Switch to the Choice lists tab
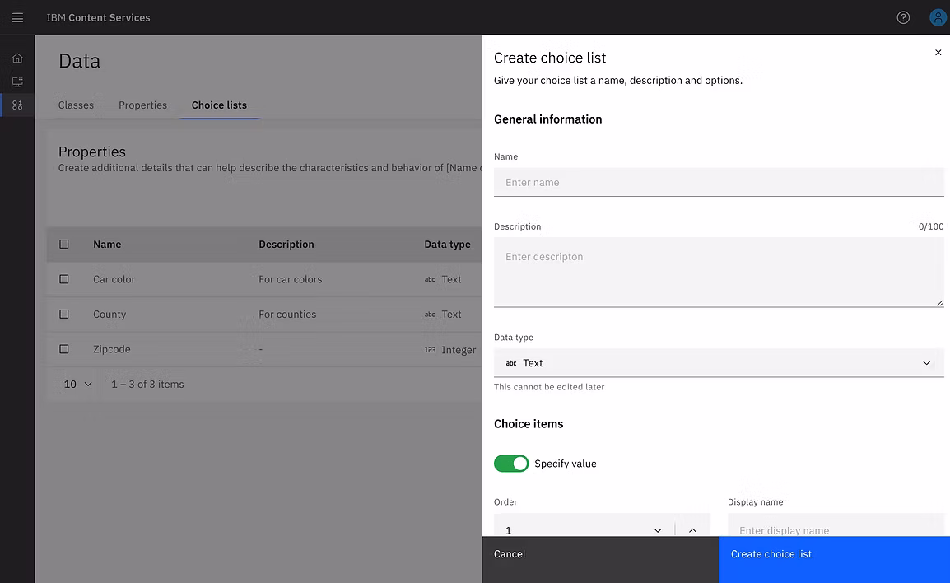 [x=219, y=105]
